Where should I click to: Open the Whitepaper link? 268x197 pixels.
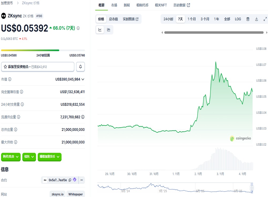(x=76, y=194)
